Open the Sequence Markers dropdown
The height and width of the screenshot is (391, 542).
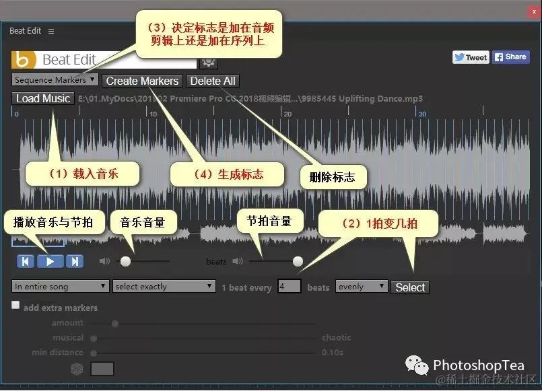click(x=55, y=80)
